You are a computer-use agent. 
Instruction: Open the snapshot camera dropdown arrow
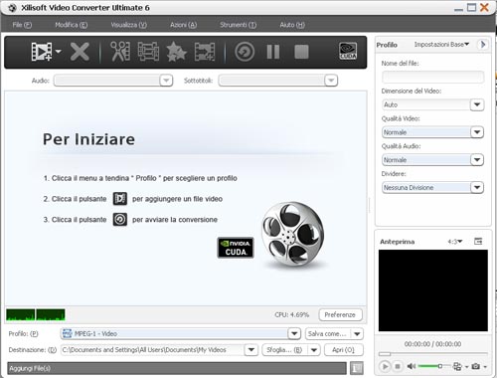(x=485, y=367)
